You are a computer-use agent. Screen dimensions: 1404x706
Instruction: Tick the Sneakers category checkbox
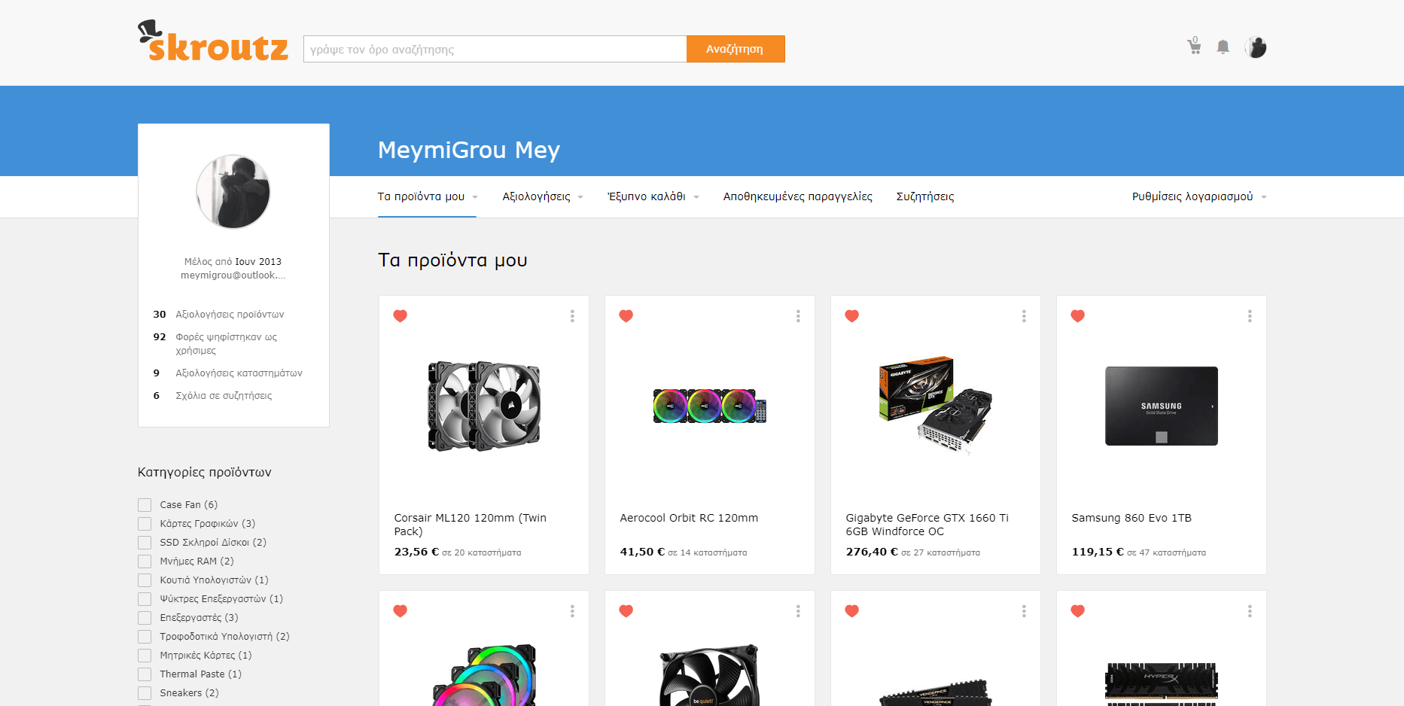145,693
